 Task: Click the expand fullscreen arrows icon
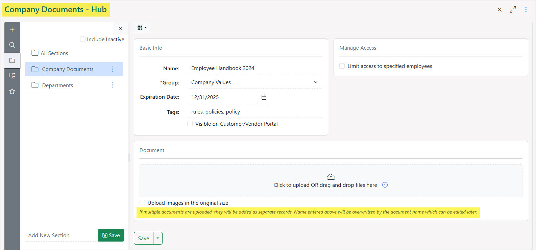click(513, 9)
